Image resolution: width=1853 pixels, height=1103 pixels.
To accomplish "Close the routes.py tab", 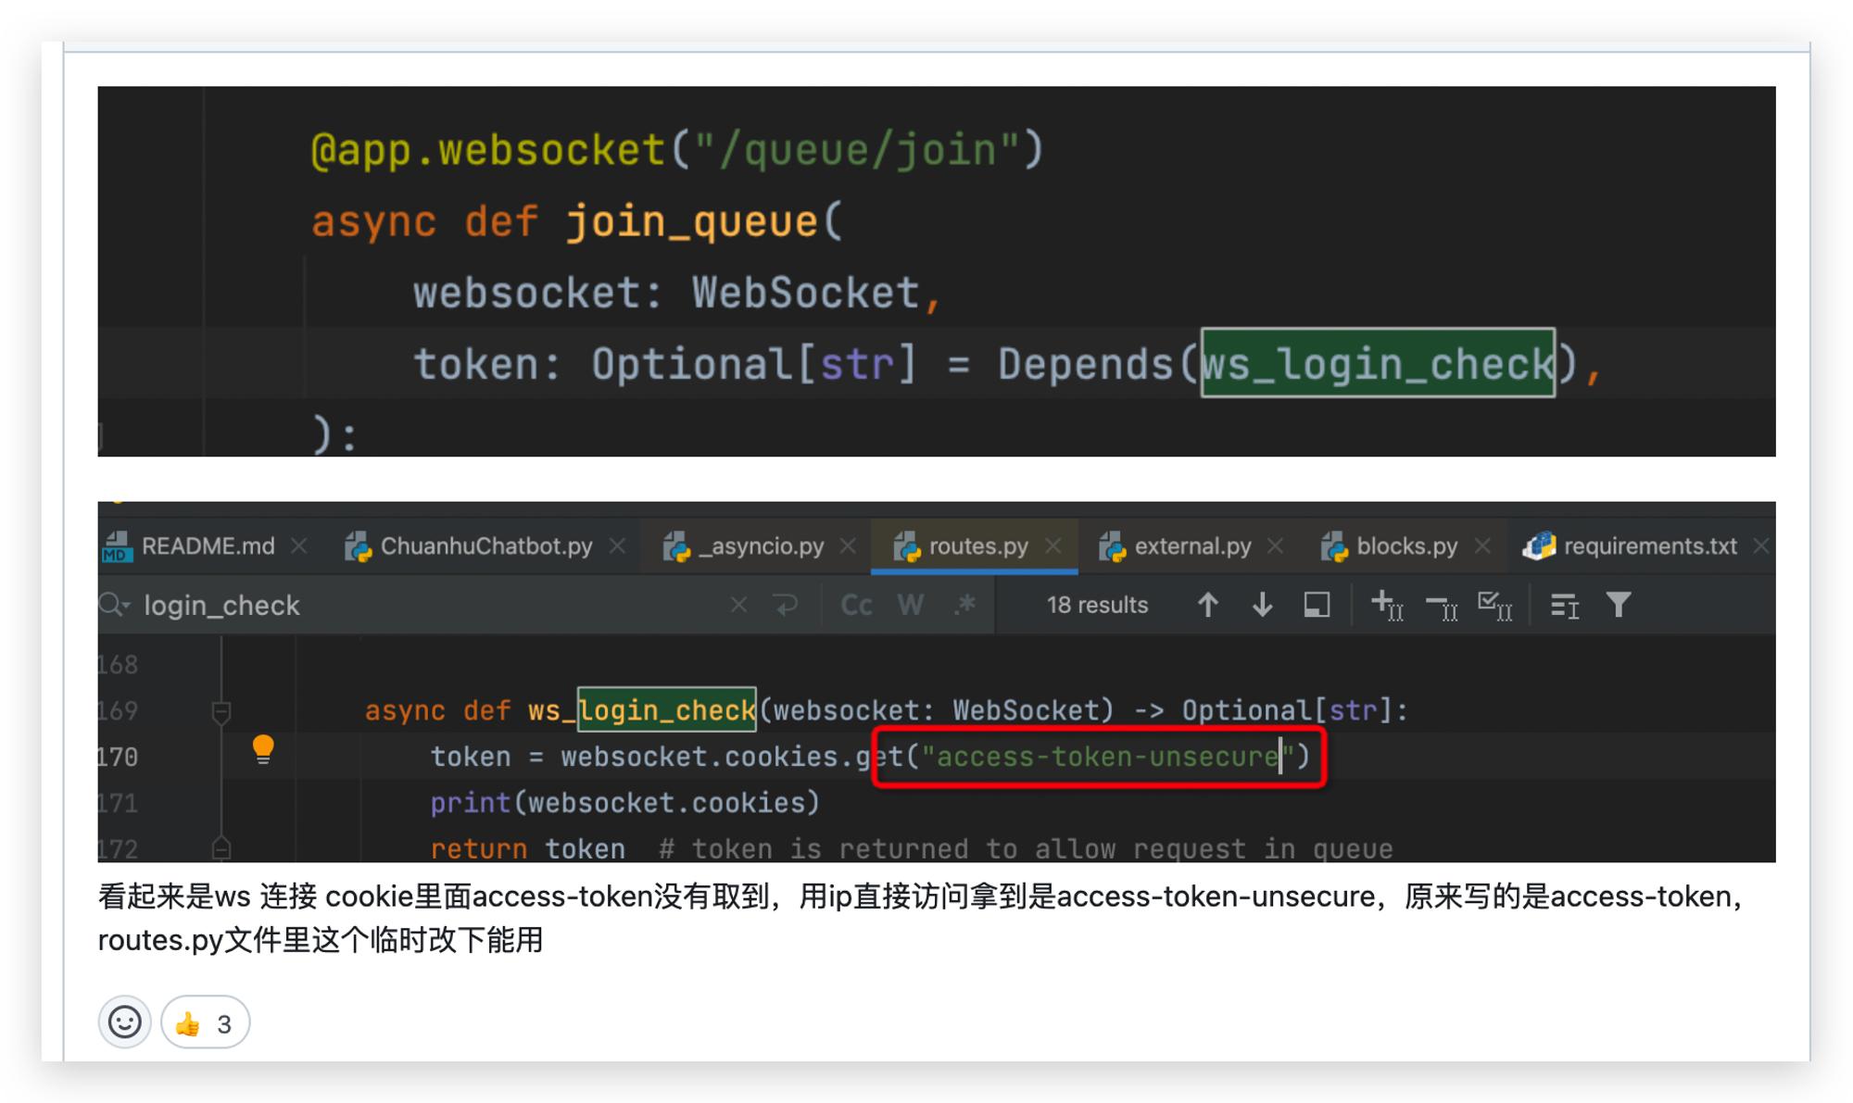I will (1053, 546).
